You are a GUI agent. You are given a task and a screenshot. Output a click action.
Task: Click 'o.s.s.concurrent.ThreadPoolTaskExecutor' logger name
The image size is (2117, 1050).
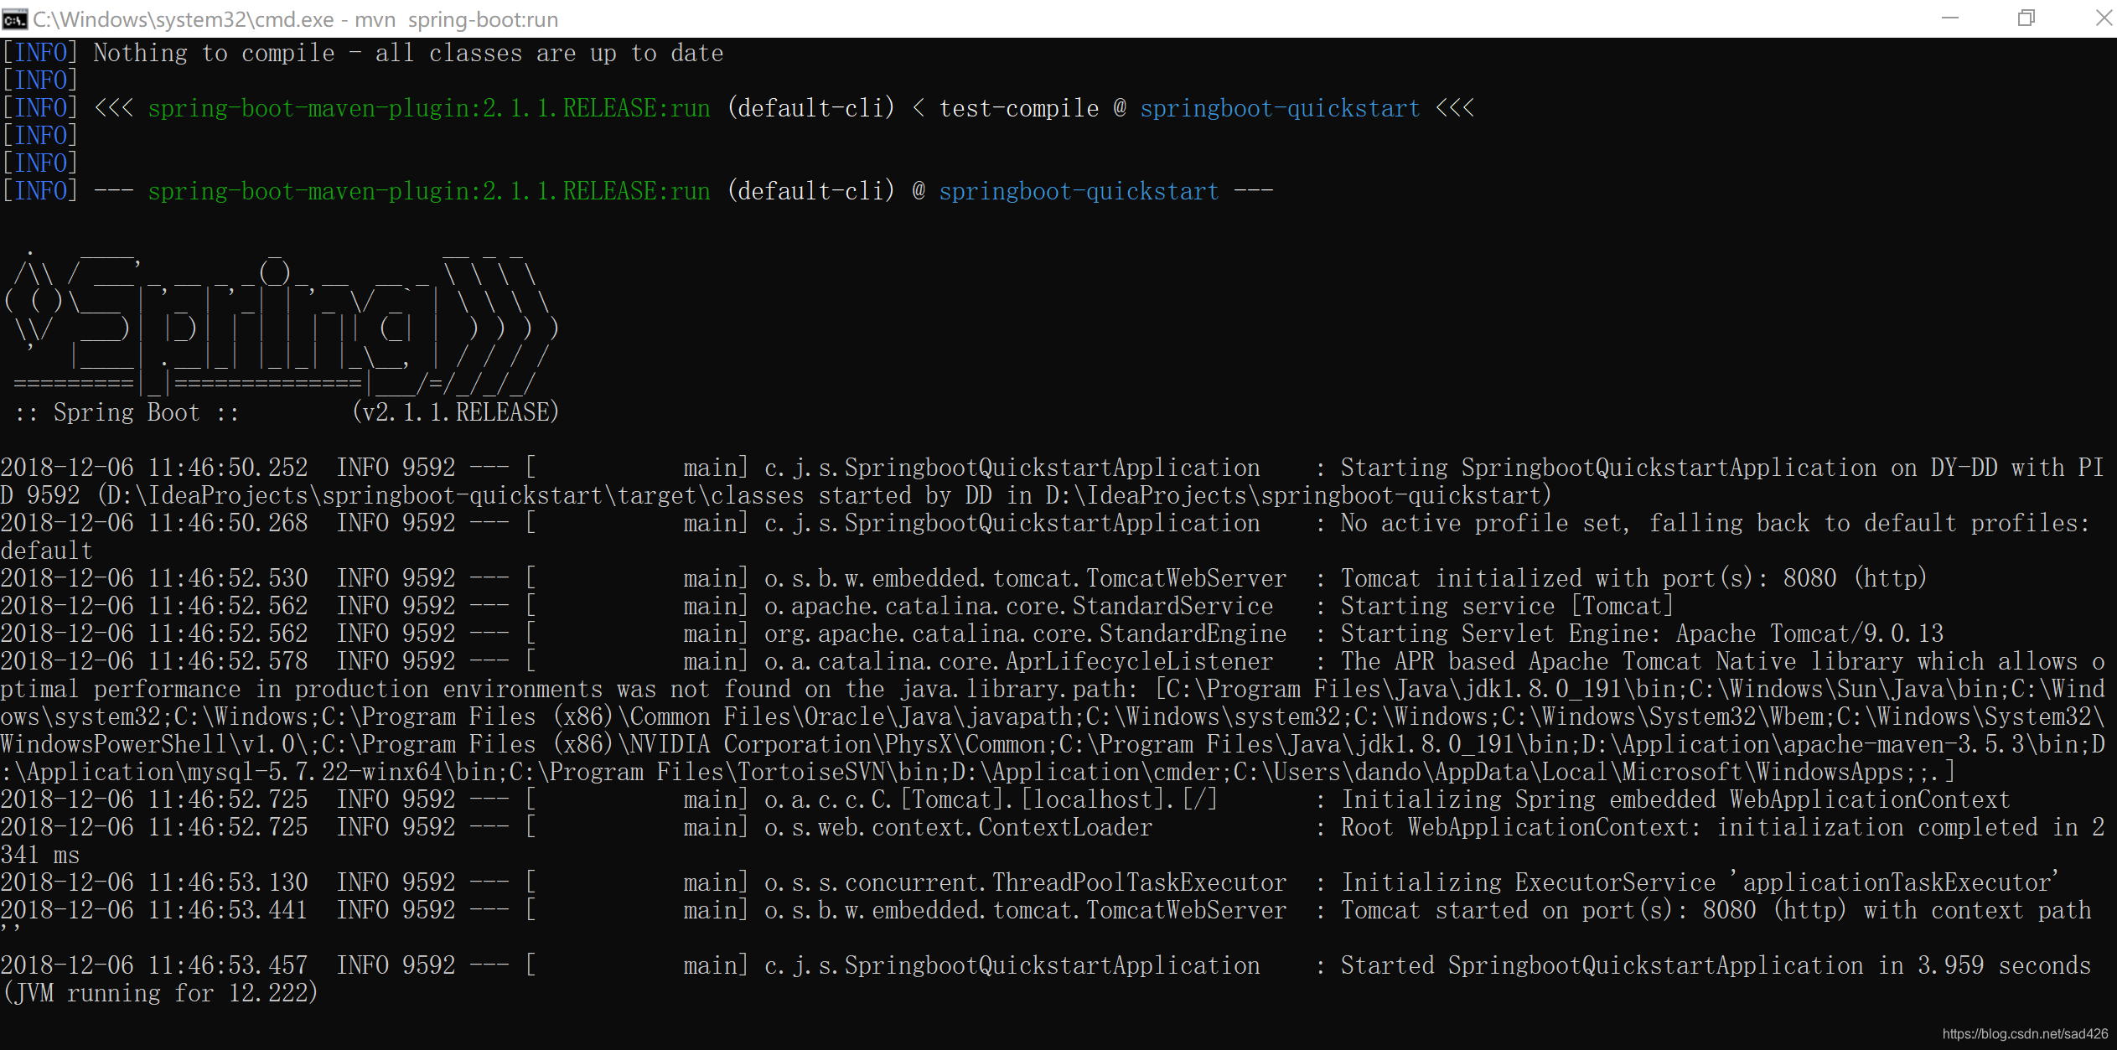pos(1025,882)
